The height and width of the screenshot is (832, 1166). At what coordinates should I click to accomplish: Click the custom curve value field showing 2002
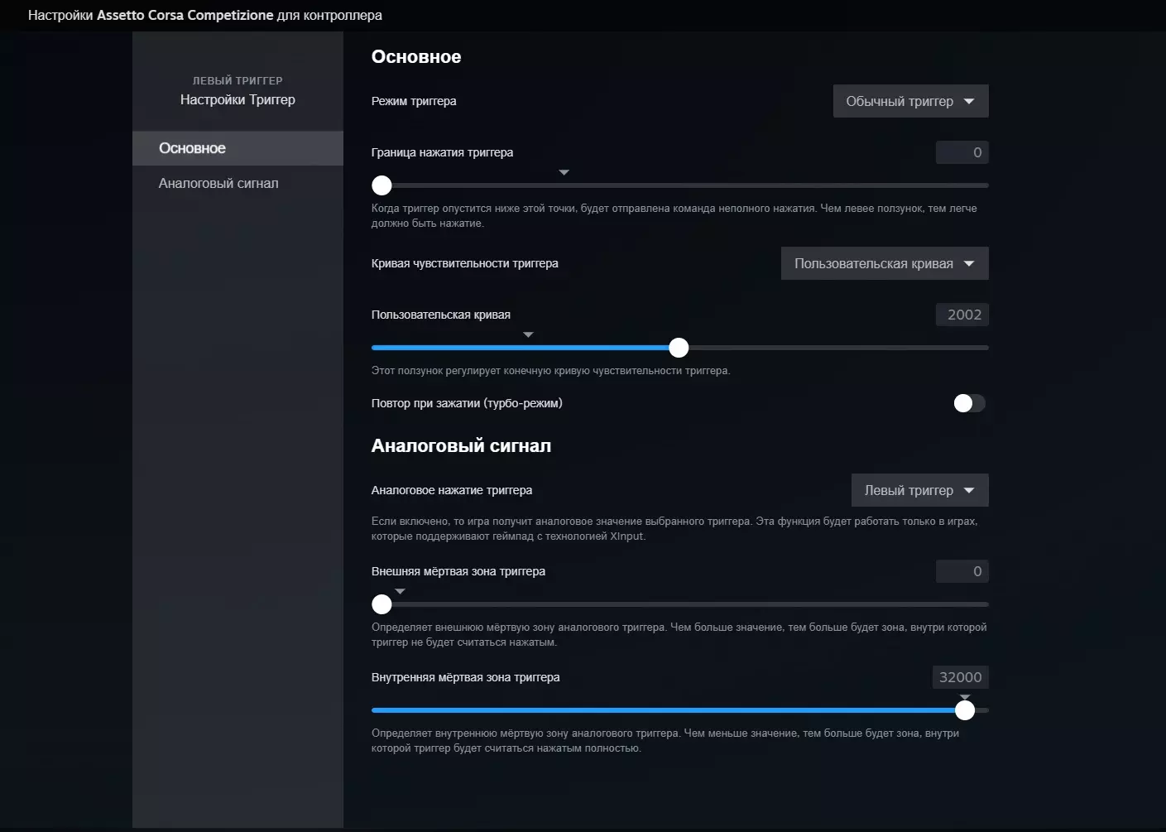[962, 315]
